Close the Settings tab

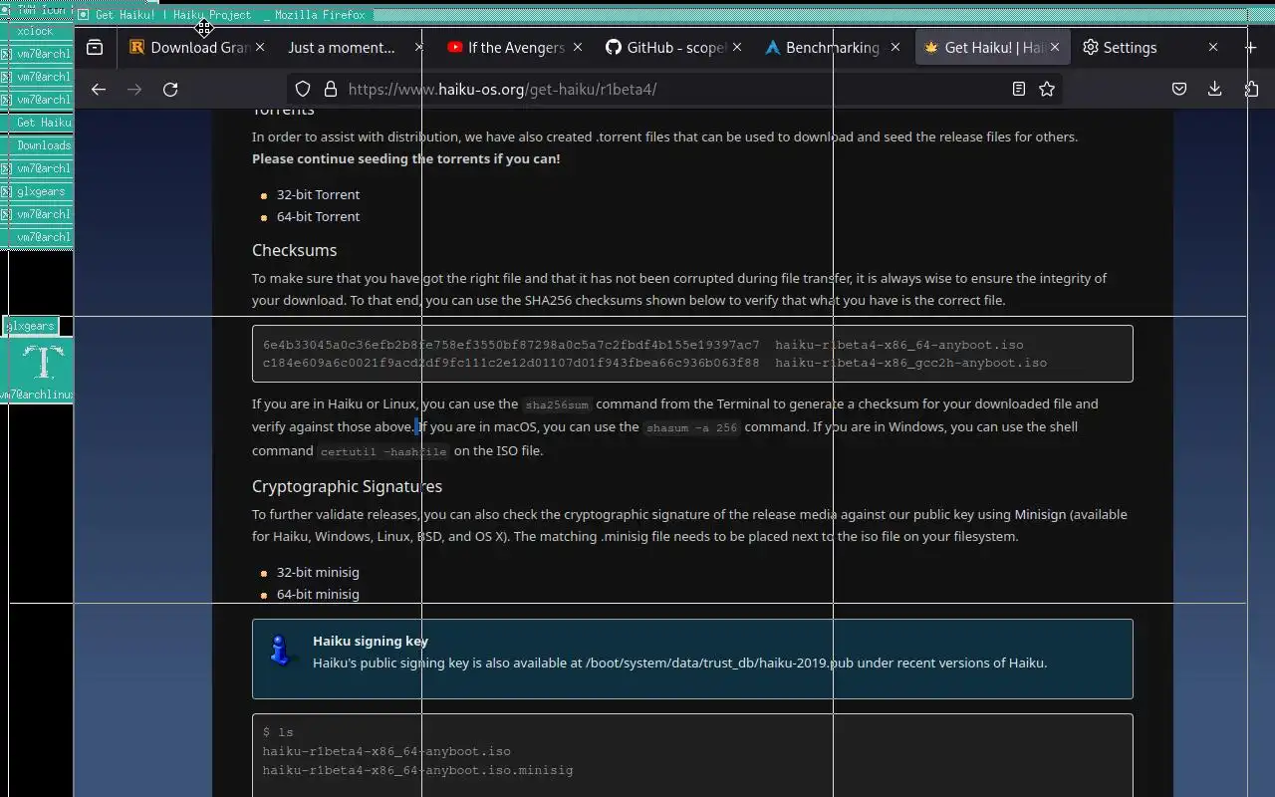click(1213, 47)
